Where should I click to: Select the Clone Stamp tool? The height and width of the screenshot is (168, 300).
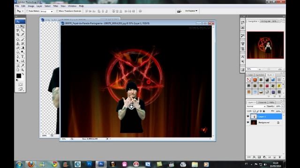[18, 43]
